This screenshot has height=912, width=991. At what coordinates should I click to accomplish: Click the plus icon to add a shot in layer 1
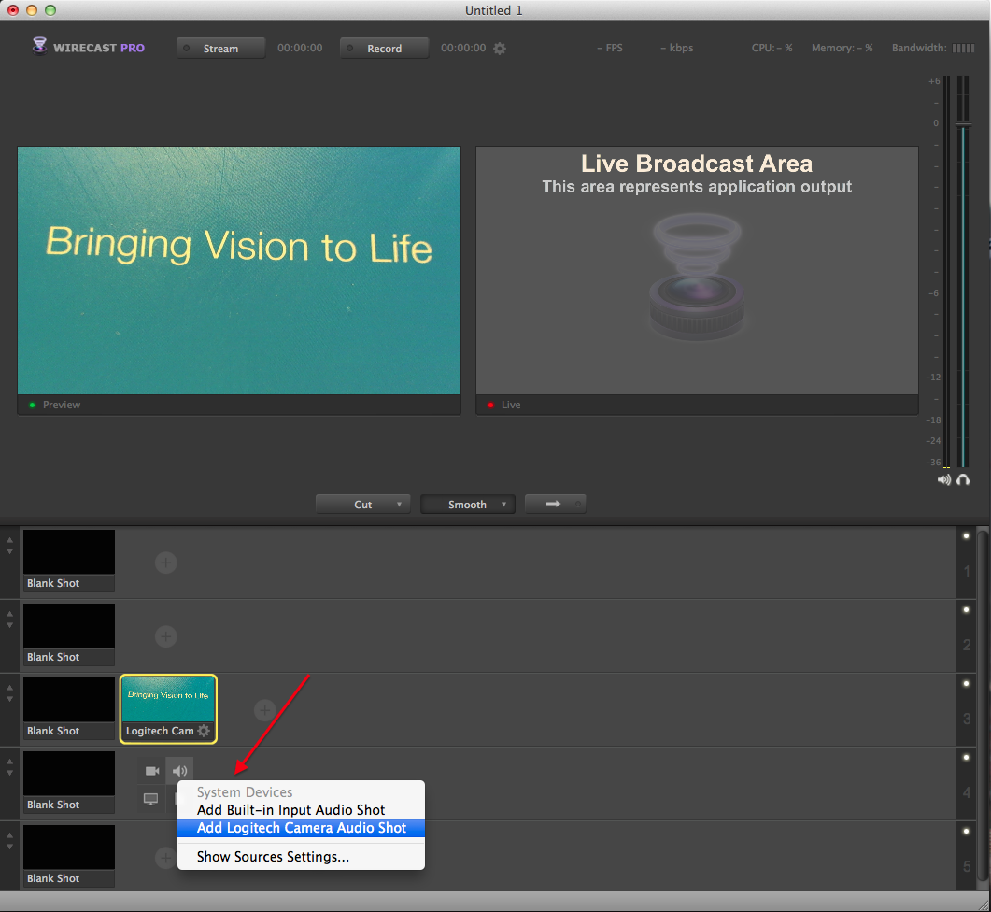165,563
